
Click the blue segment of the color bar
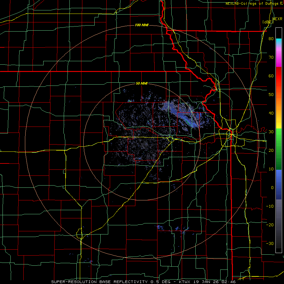[x=279, y=185]
